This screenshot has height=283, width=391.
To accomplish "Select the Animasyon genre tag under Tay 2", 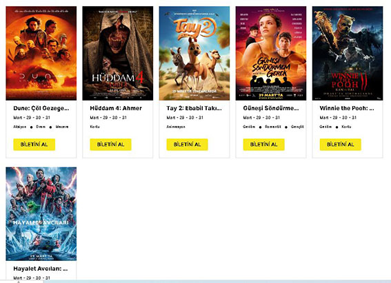I will coord(176,127).
